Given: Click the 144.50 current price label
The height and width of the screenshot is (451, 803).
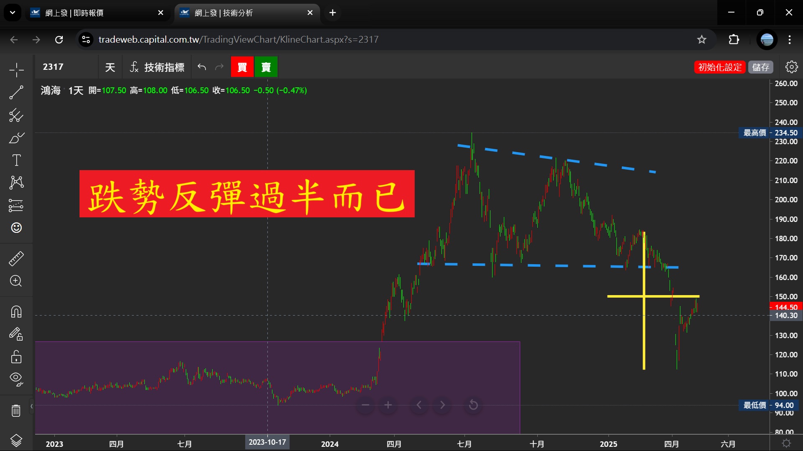Looking at the screenshot, I should [786, 307].
